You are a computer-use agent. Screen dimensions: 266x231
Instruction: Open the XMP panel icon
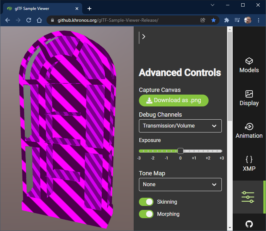pos(249,163)
